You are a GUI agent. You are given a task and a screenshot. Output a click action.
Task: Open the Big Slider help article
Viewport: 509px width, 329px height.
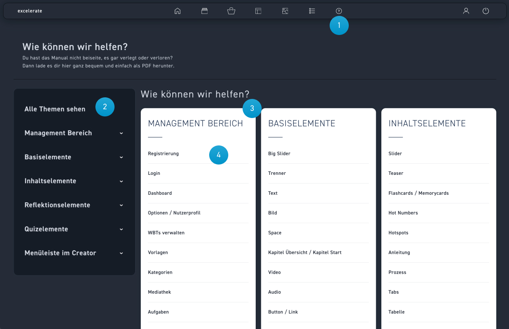(279, 154)
